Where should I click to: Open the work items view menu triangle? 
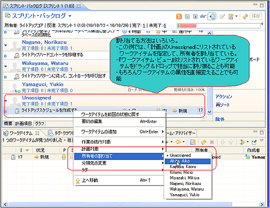point(262,140)
